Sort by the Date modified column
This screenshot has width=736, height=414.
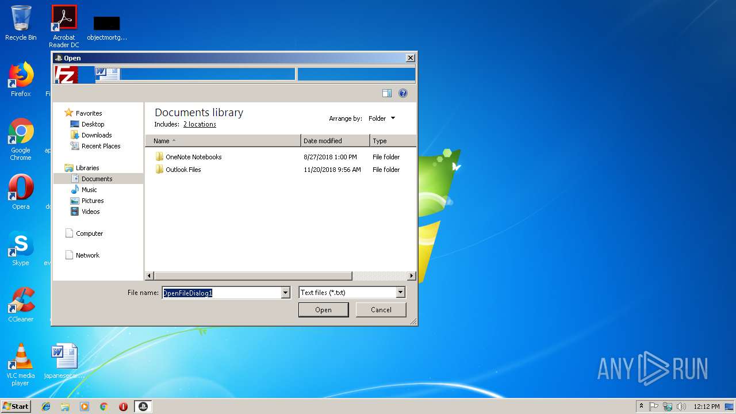(335, 141)
